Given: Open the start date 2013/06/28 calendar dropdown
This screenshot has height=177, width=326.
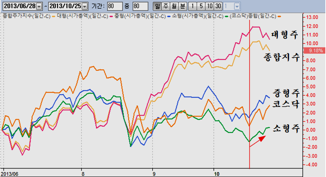Looking at the screenshot, I should click(39, 6).
